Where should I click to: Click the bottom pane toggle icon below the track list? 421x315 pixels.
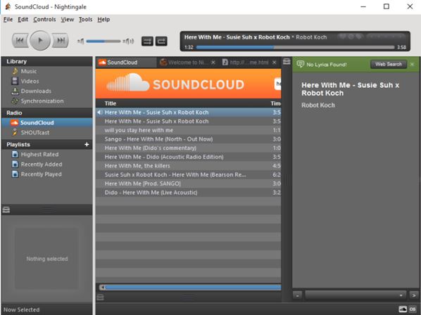click(100, 297)
